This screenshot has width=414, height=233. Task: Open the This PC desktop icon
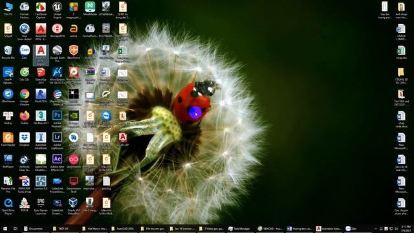point(8,8)
